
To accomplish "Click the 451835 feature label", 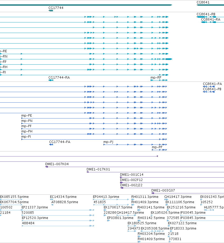I will [99, 202].
